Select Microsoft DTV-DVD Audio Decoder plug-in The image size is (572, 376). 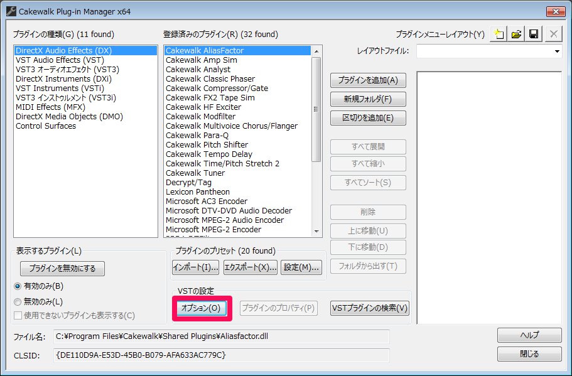click(238, 211)
